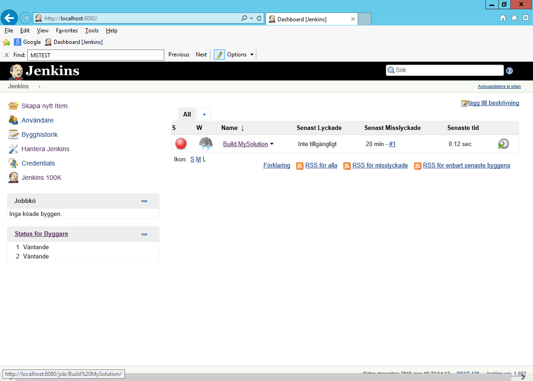Open the address bar search dropdown arrow
The image size is (533, 381).
point(252,18)
